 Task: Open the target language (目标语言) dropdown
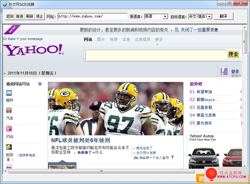[210, 17]
